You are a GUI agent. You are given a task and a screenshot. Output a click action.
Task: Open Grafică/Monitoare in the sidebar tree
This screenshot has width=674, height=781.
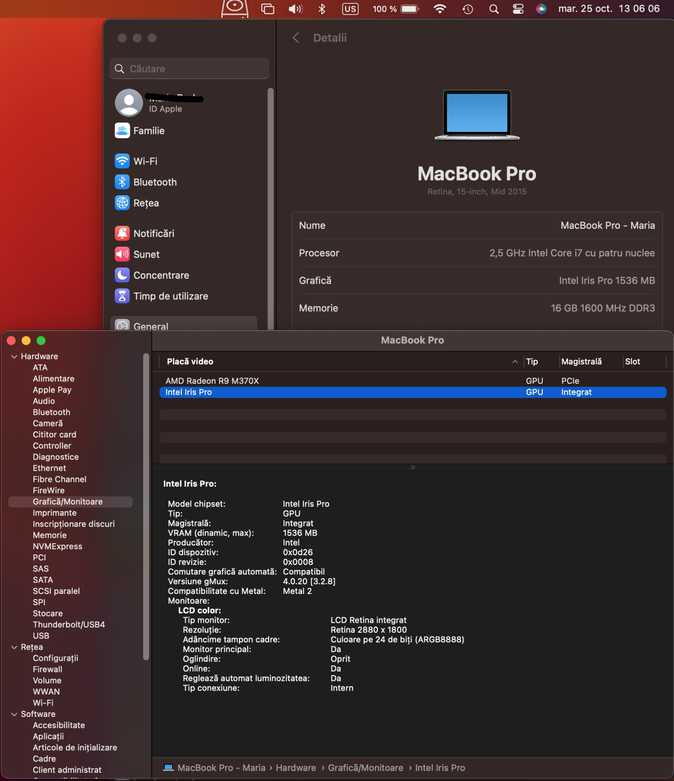click(70, 501)
